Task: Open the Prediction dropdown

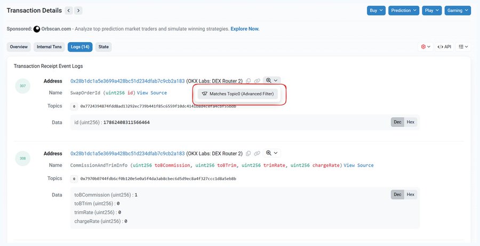Action: pyautogui.click(x=404, y=11)
